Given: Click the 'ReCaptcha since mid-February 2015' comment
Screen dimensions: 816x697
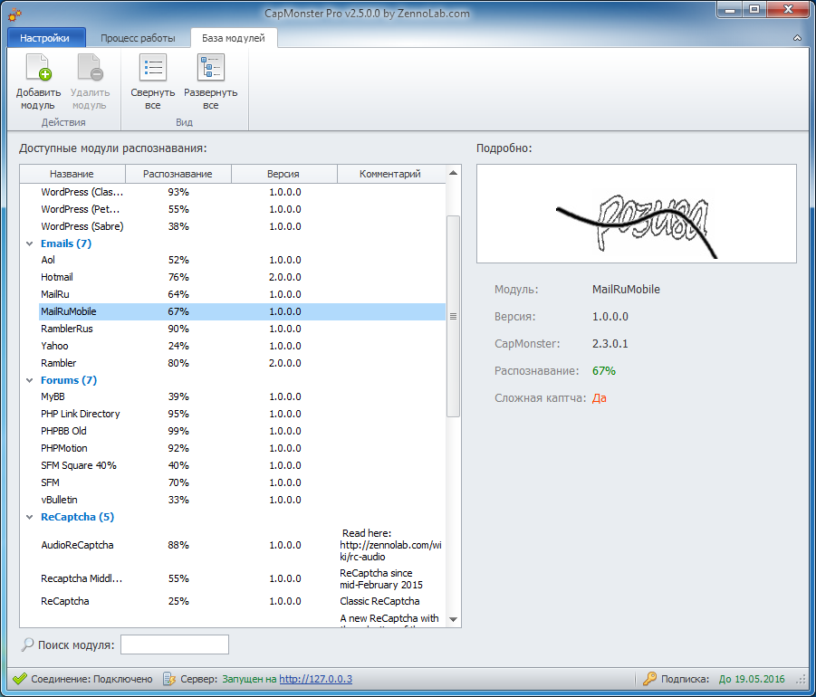Looking at the screenshot, I should [x=381, y=579].
